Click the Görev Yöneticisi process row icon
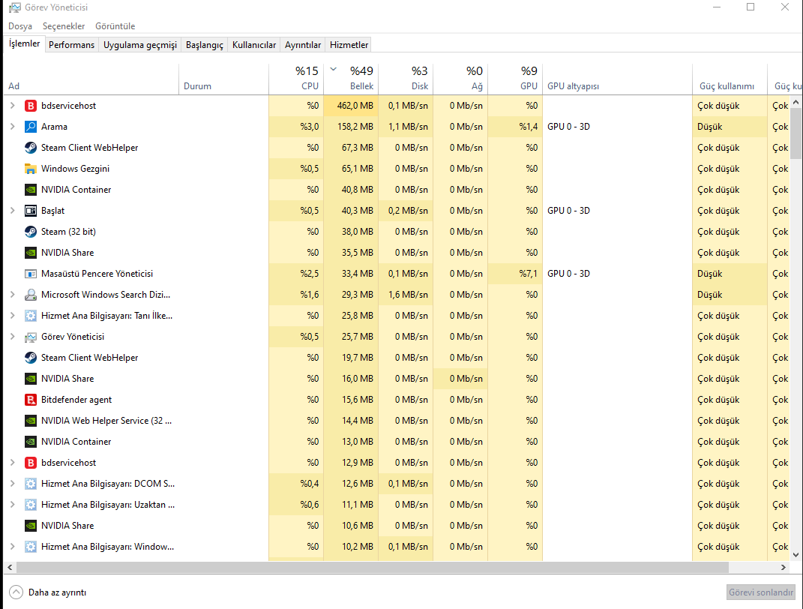 tap(31, 337)
